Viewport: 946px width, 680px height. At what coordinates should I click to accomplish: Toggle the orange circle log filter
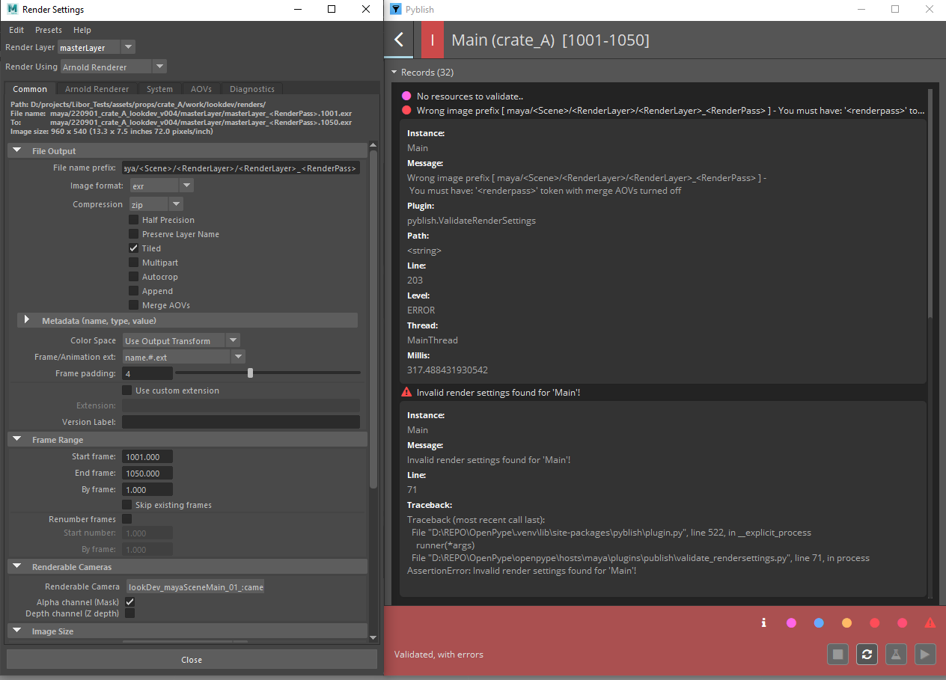coord(846,622)
